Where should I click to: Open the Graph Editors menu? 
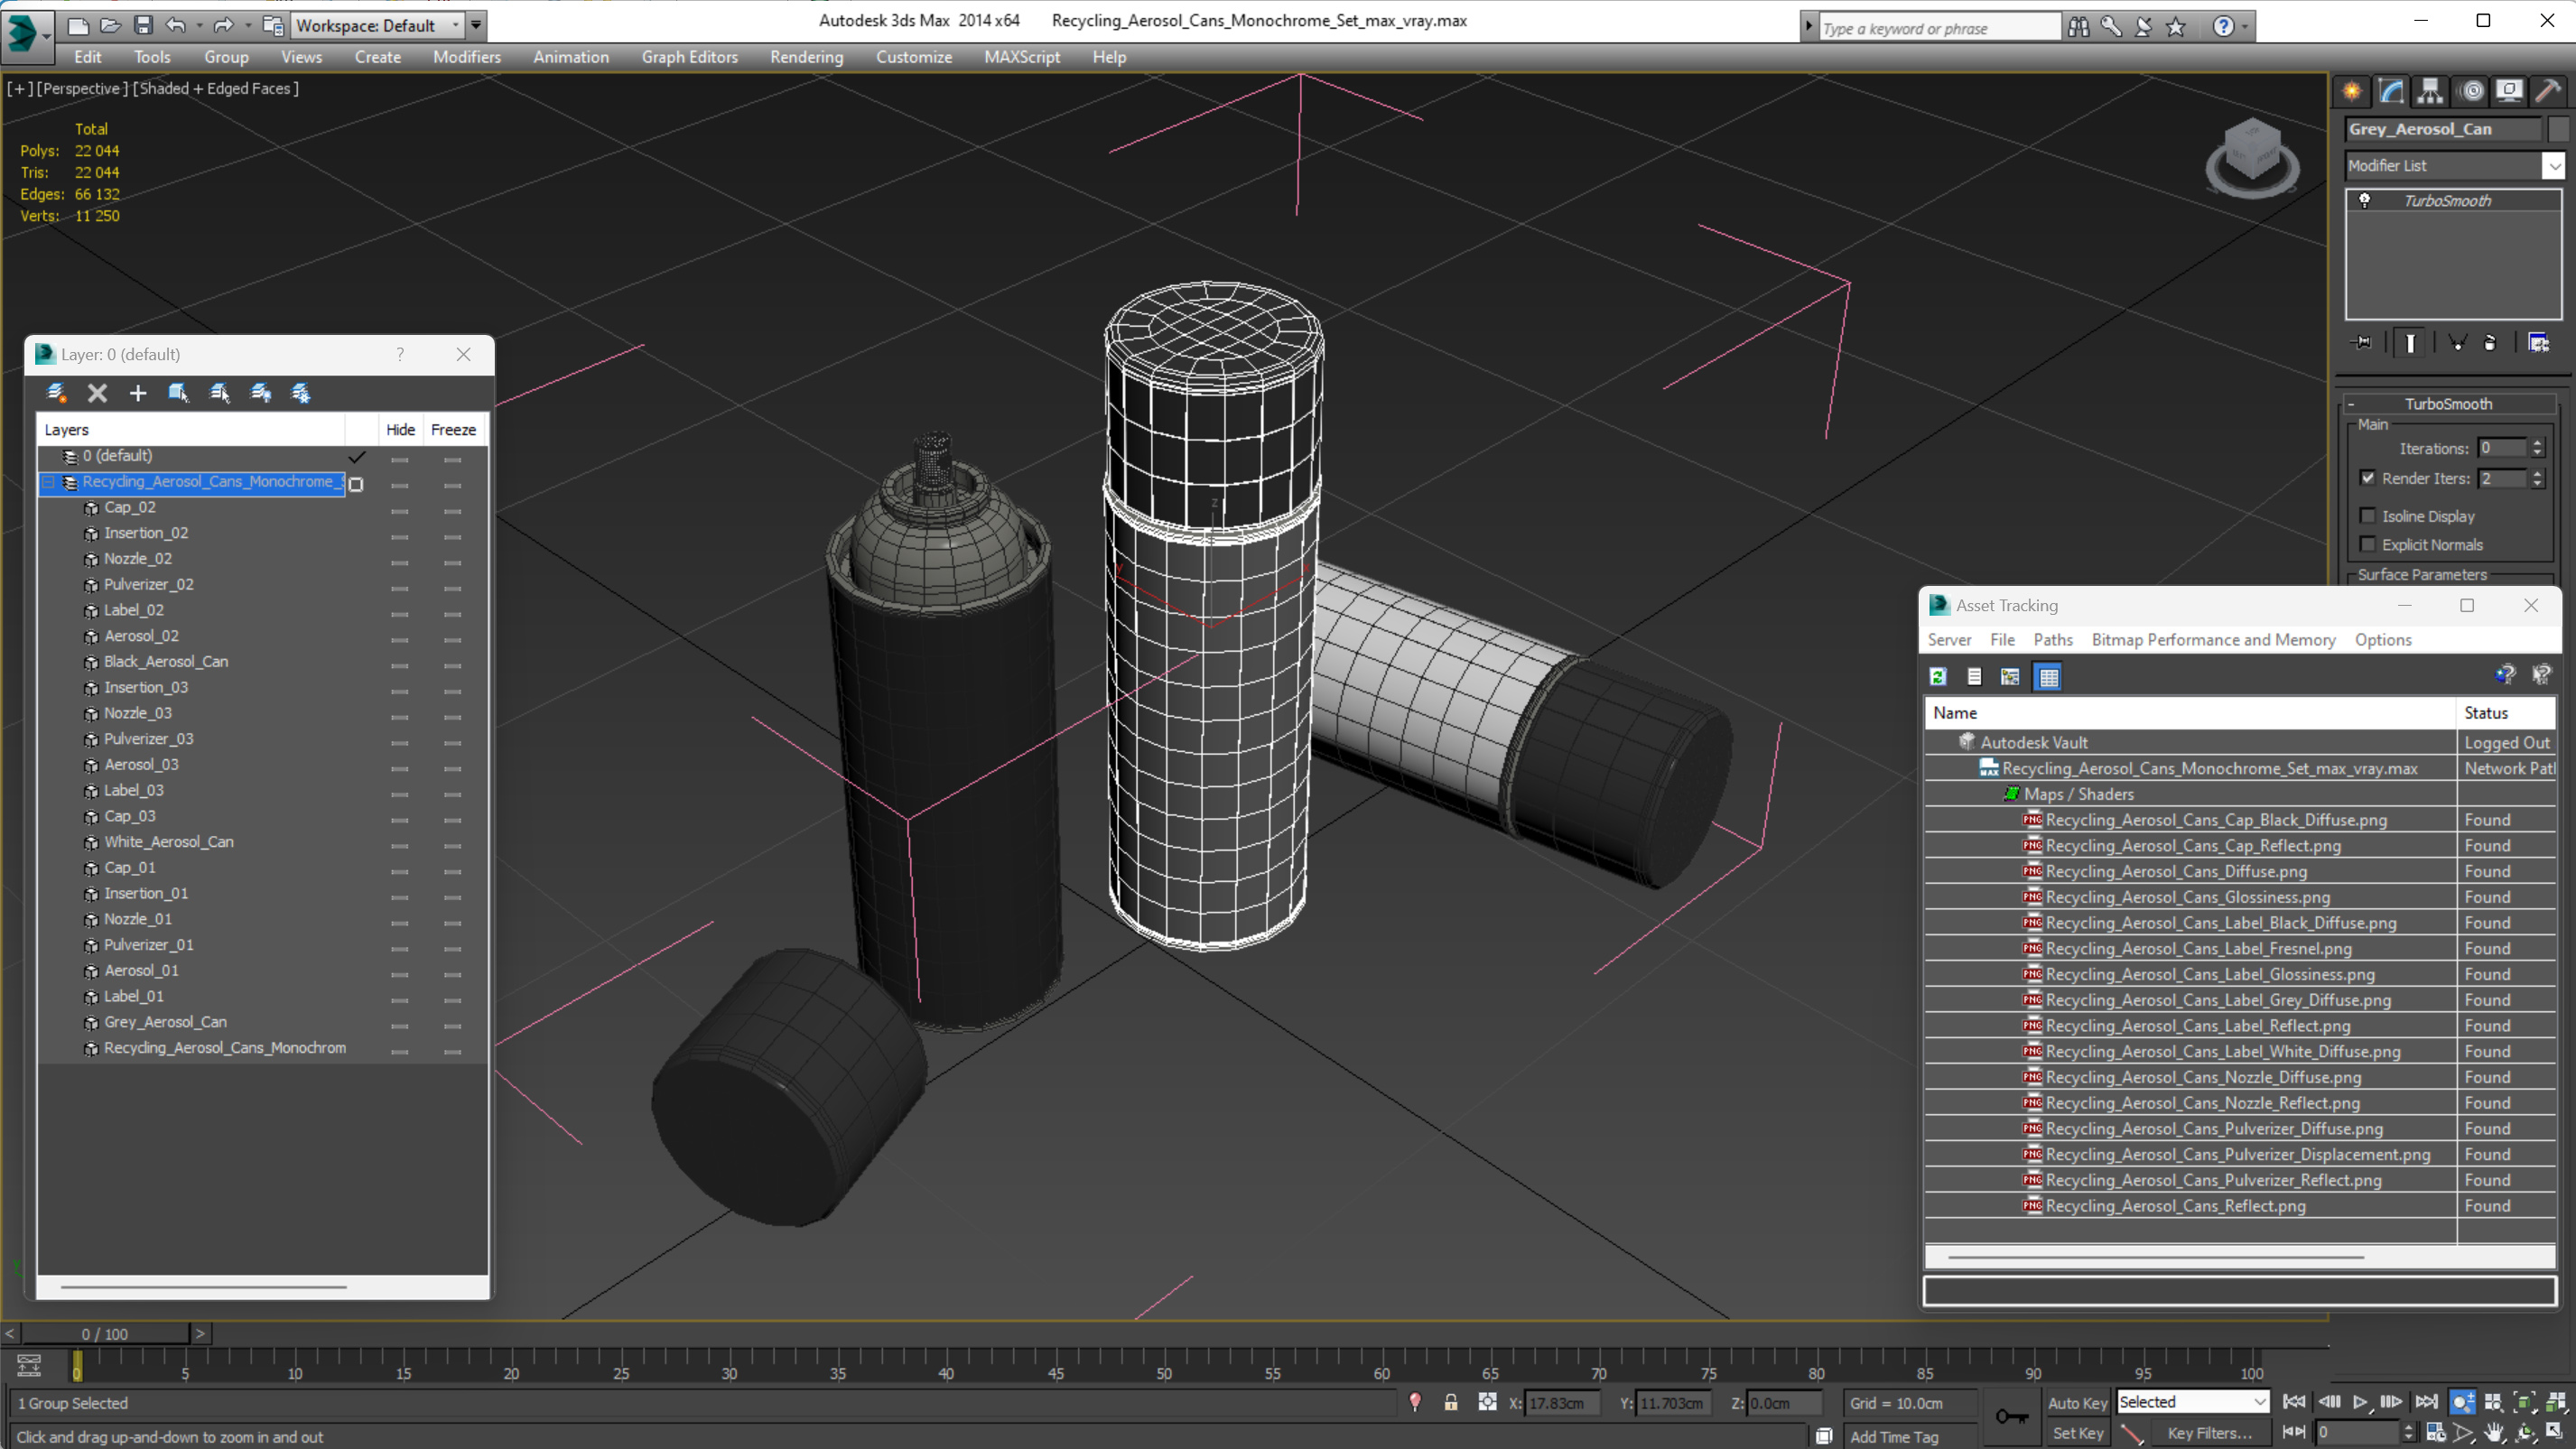[690, 57]
